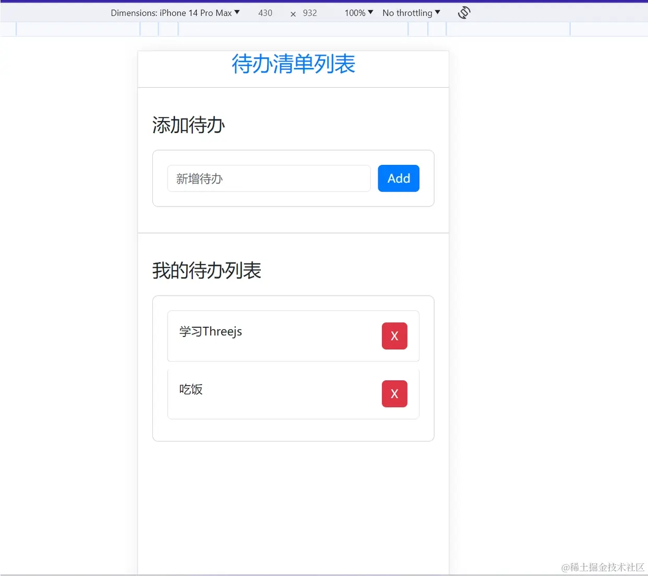Click the 学习Threejs item text

point(211,331)
